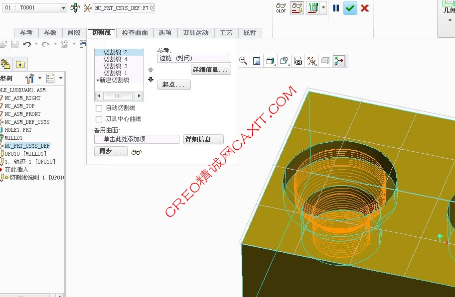Click the 起点... button

[174, 85]
